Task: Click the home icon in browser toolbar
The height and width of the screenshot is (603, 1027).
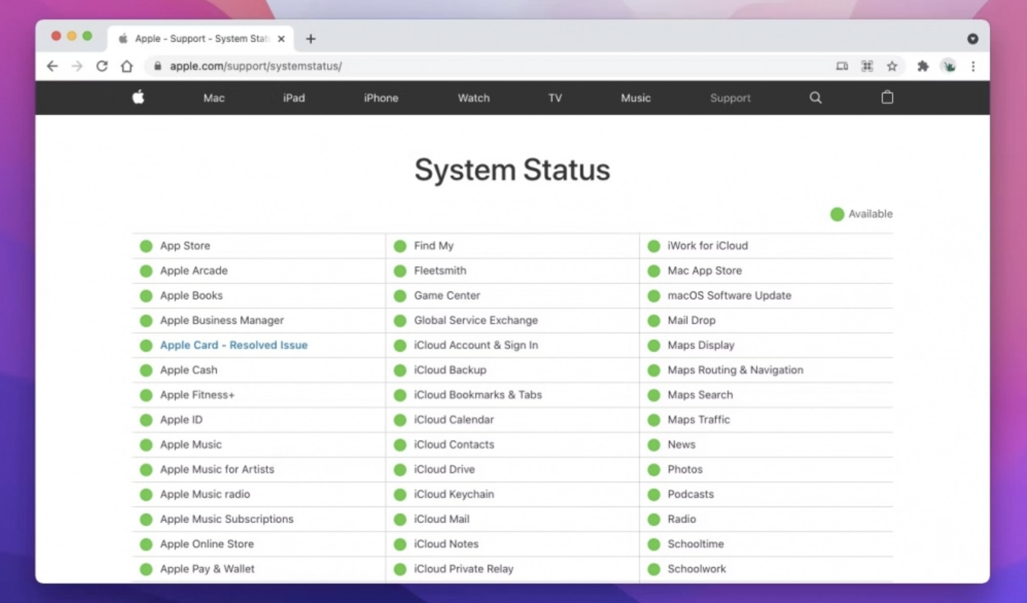Action: coord(127,65)
